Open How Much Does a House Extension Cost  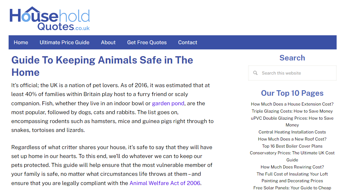tap(292, 104)
